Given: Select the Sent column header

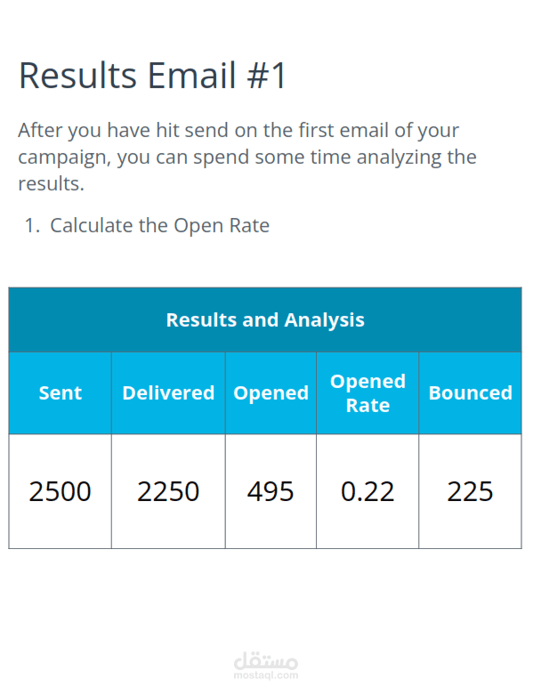Looking at the screenshot, I should 61,392.
